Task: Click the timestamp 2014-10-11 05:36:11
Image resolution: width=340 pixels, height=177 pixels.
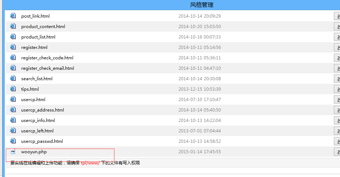Action: (200, 58)
